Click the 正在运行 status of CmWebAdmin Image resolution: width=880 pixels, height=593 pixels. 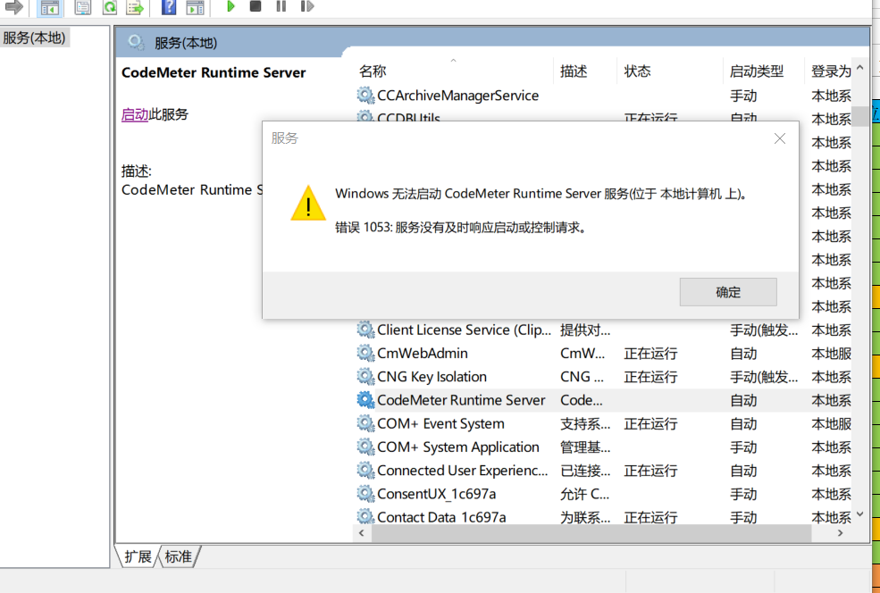(650, 354)
